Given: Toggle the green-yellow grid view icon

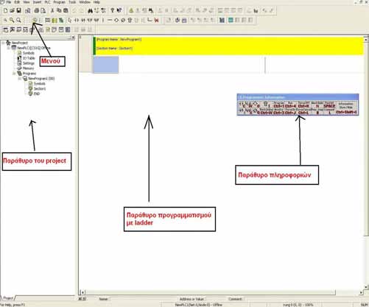Looking at the screenshot, I should (55, 20).
